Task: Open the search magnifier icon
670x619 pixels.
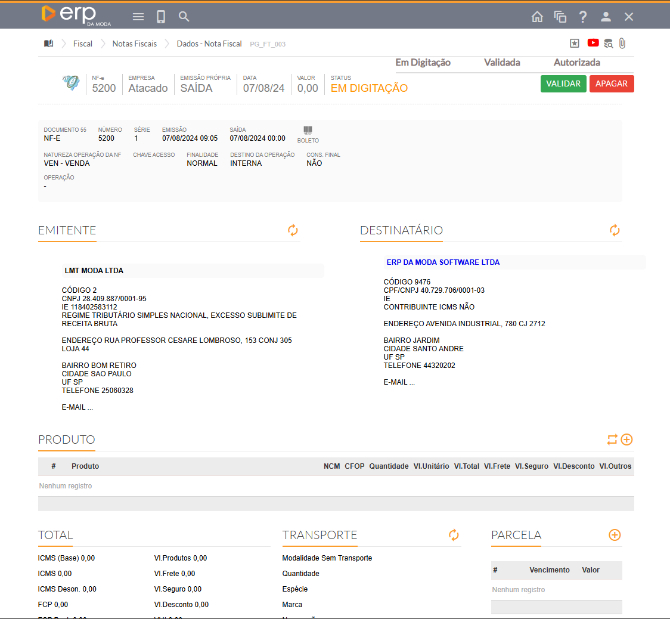Action: click(184, 17)
